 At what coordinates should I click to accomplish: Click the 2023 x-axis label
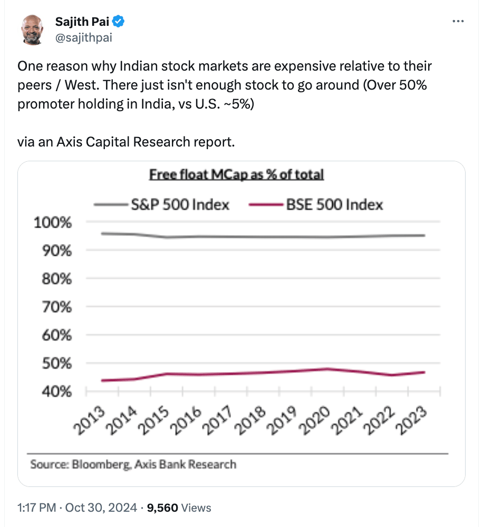point(411,420)
